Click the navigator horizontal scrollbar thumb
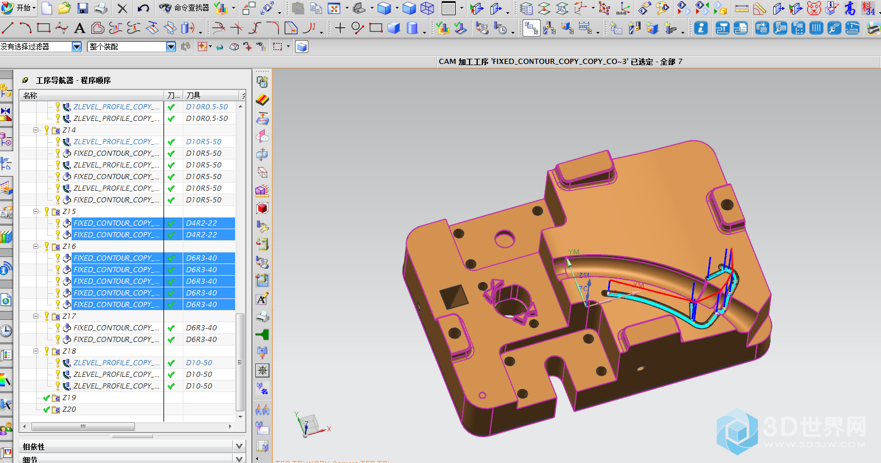The height and width of the screenshot is (463, 881). click(83, 427)
